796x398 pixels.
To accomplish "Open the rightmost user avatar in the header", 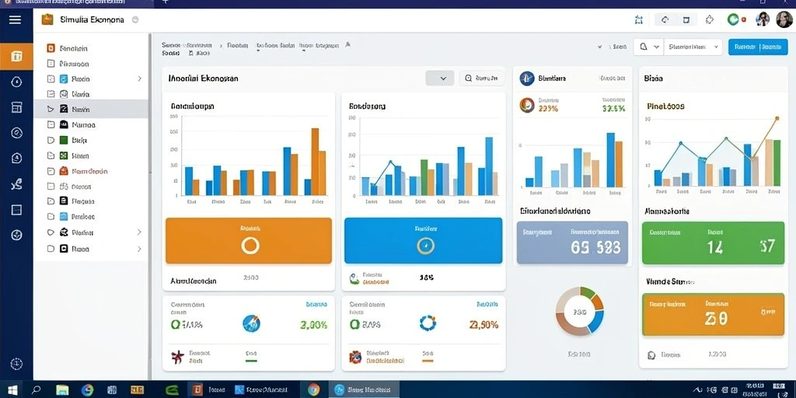I will pyautogui.click(x=784, y=19).
